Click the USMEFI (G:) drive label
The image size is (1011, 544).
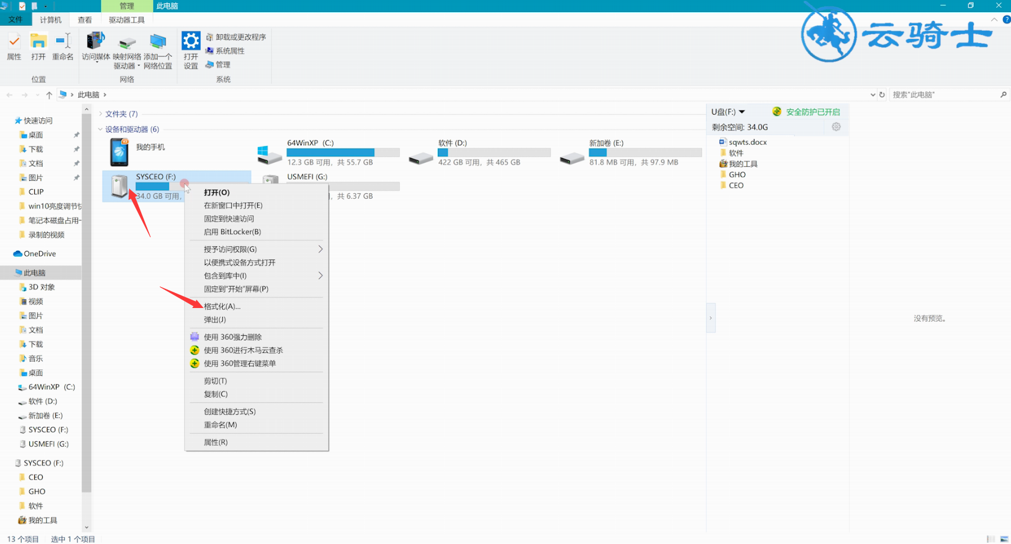click(307, 177)
